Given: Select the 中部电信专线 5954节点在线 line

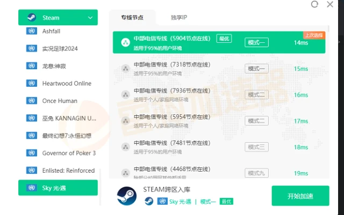Looking at the screenshot, I should coord(219,121).
